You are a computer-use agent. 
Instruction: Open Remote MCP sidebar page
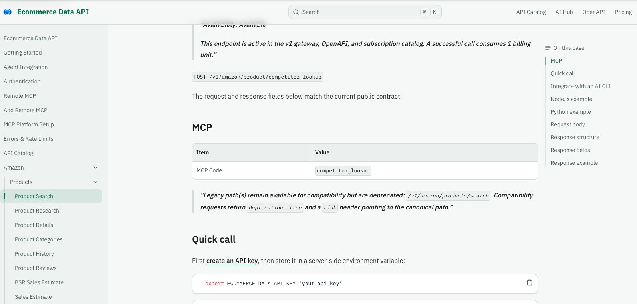coord(20,96)
